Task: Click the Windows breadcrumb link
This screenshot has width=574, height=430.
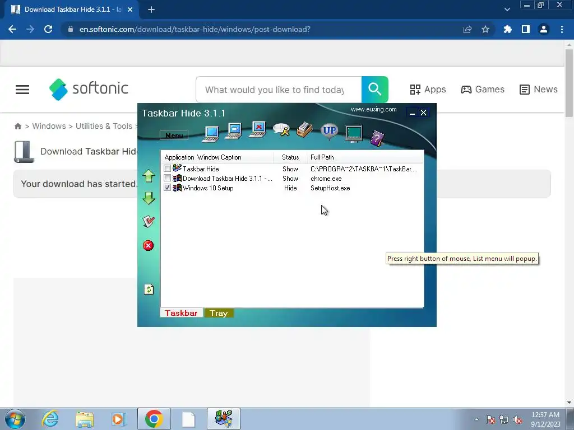Action: [x=49, y=126]
